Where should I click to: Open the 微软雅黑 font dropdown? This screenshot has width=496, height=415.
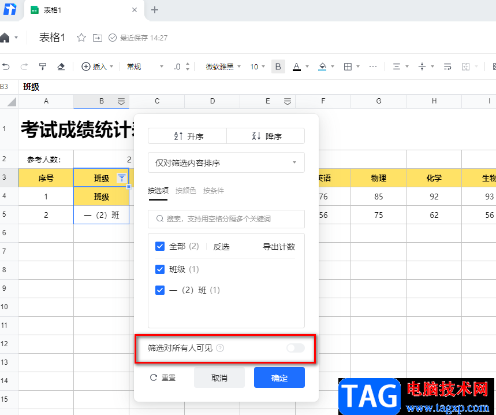[x=223, y=66]
